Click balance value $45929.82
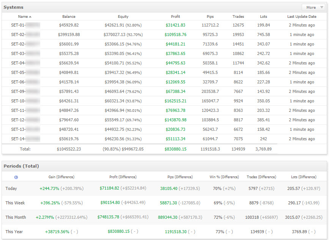This screenshot has height=240, width=329. (x=69, y=25)
